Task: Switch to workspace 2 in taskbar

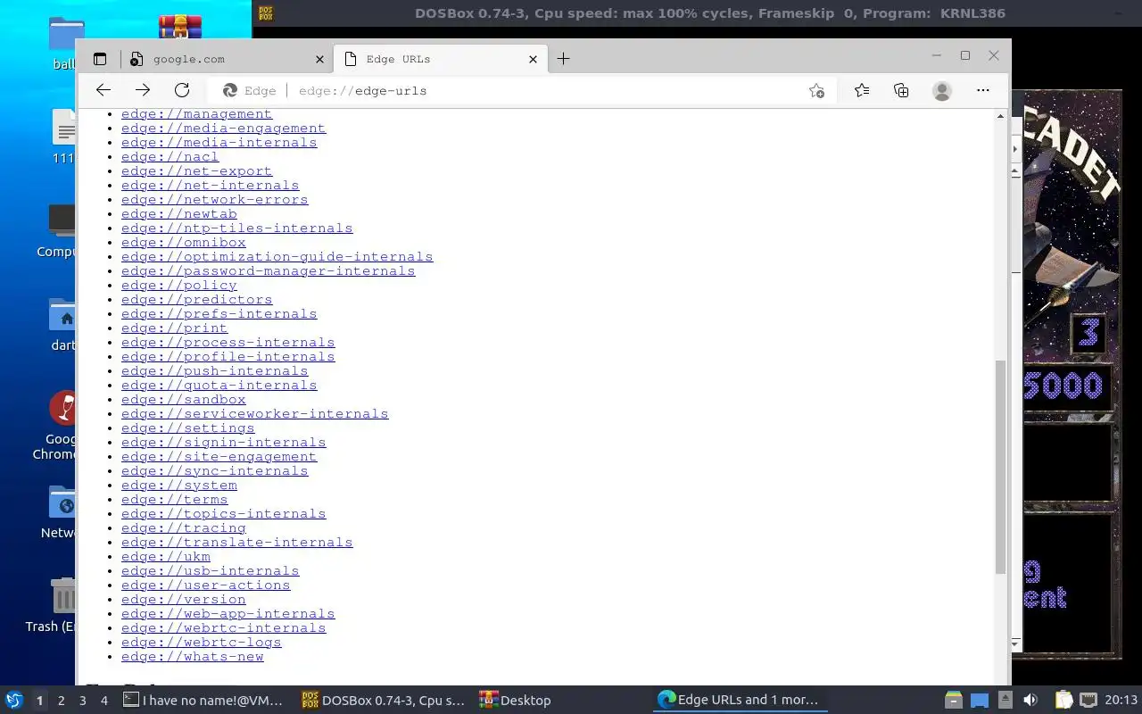Action: pyautogui.click(x=61, y=701)
